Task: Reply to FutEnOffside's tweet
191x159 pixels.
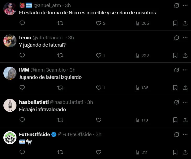Action: 22,152
